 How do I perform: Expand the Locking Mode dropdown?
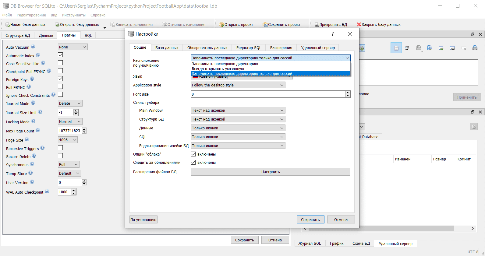pyautogui.click(x=70, y=121)
